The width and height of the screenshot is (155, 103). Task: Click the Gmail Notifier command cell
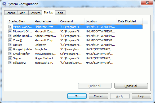click(71, 54)
